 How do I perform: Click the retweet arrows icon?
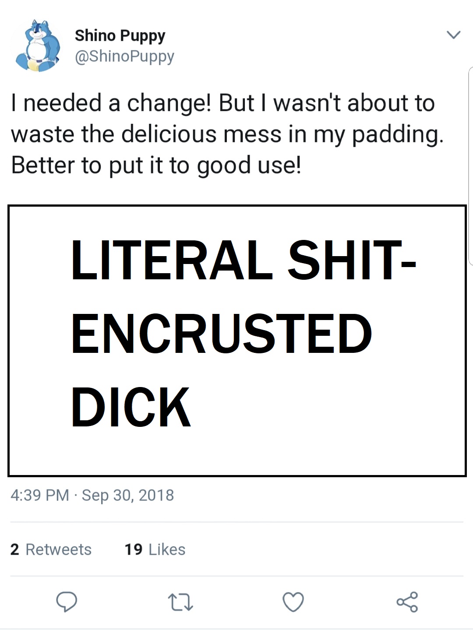pyautogui.click(x=180, y=602)
